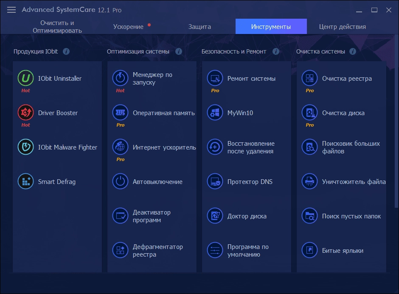Click the IObit Uninstaller label
The height and width of the screenshot is (294, 399).
point(60,79)
